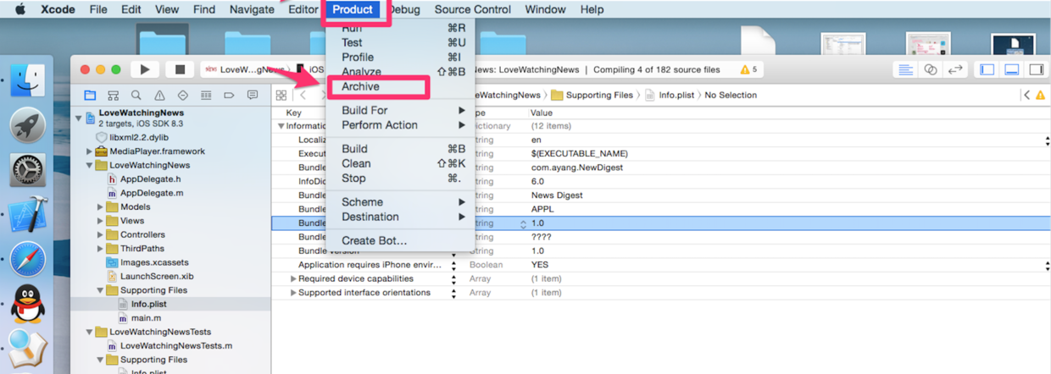Viewport: 1051px width, 374px height.
Task: Open System Preferences from the Dock
Action: [28, 171]
